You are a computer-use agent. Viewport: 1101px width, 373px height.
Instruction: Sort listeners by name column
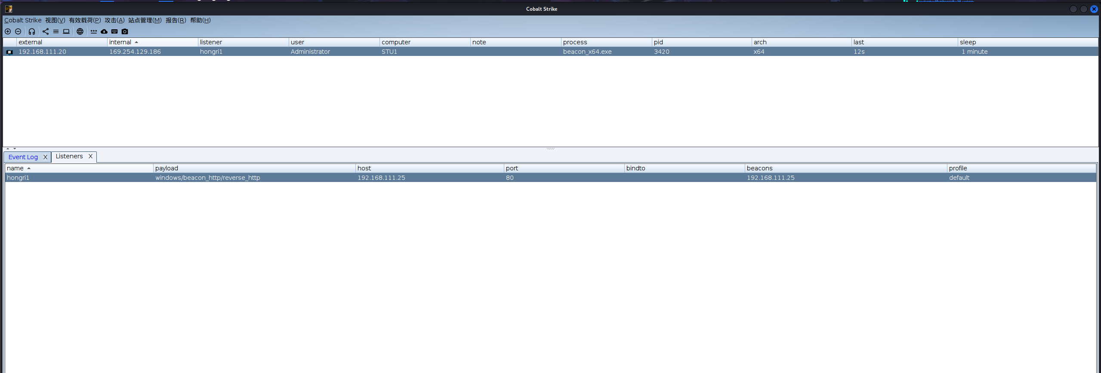point(79,168)
